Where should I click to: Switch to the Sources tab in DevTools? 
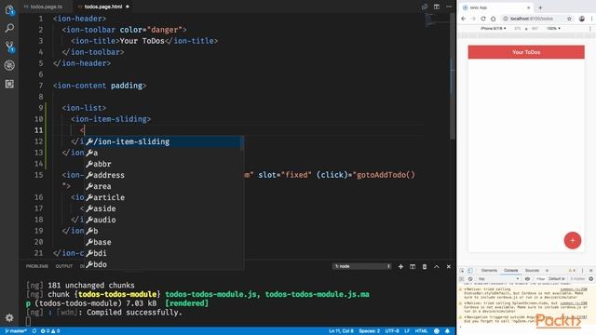coord(532,271)
